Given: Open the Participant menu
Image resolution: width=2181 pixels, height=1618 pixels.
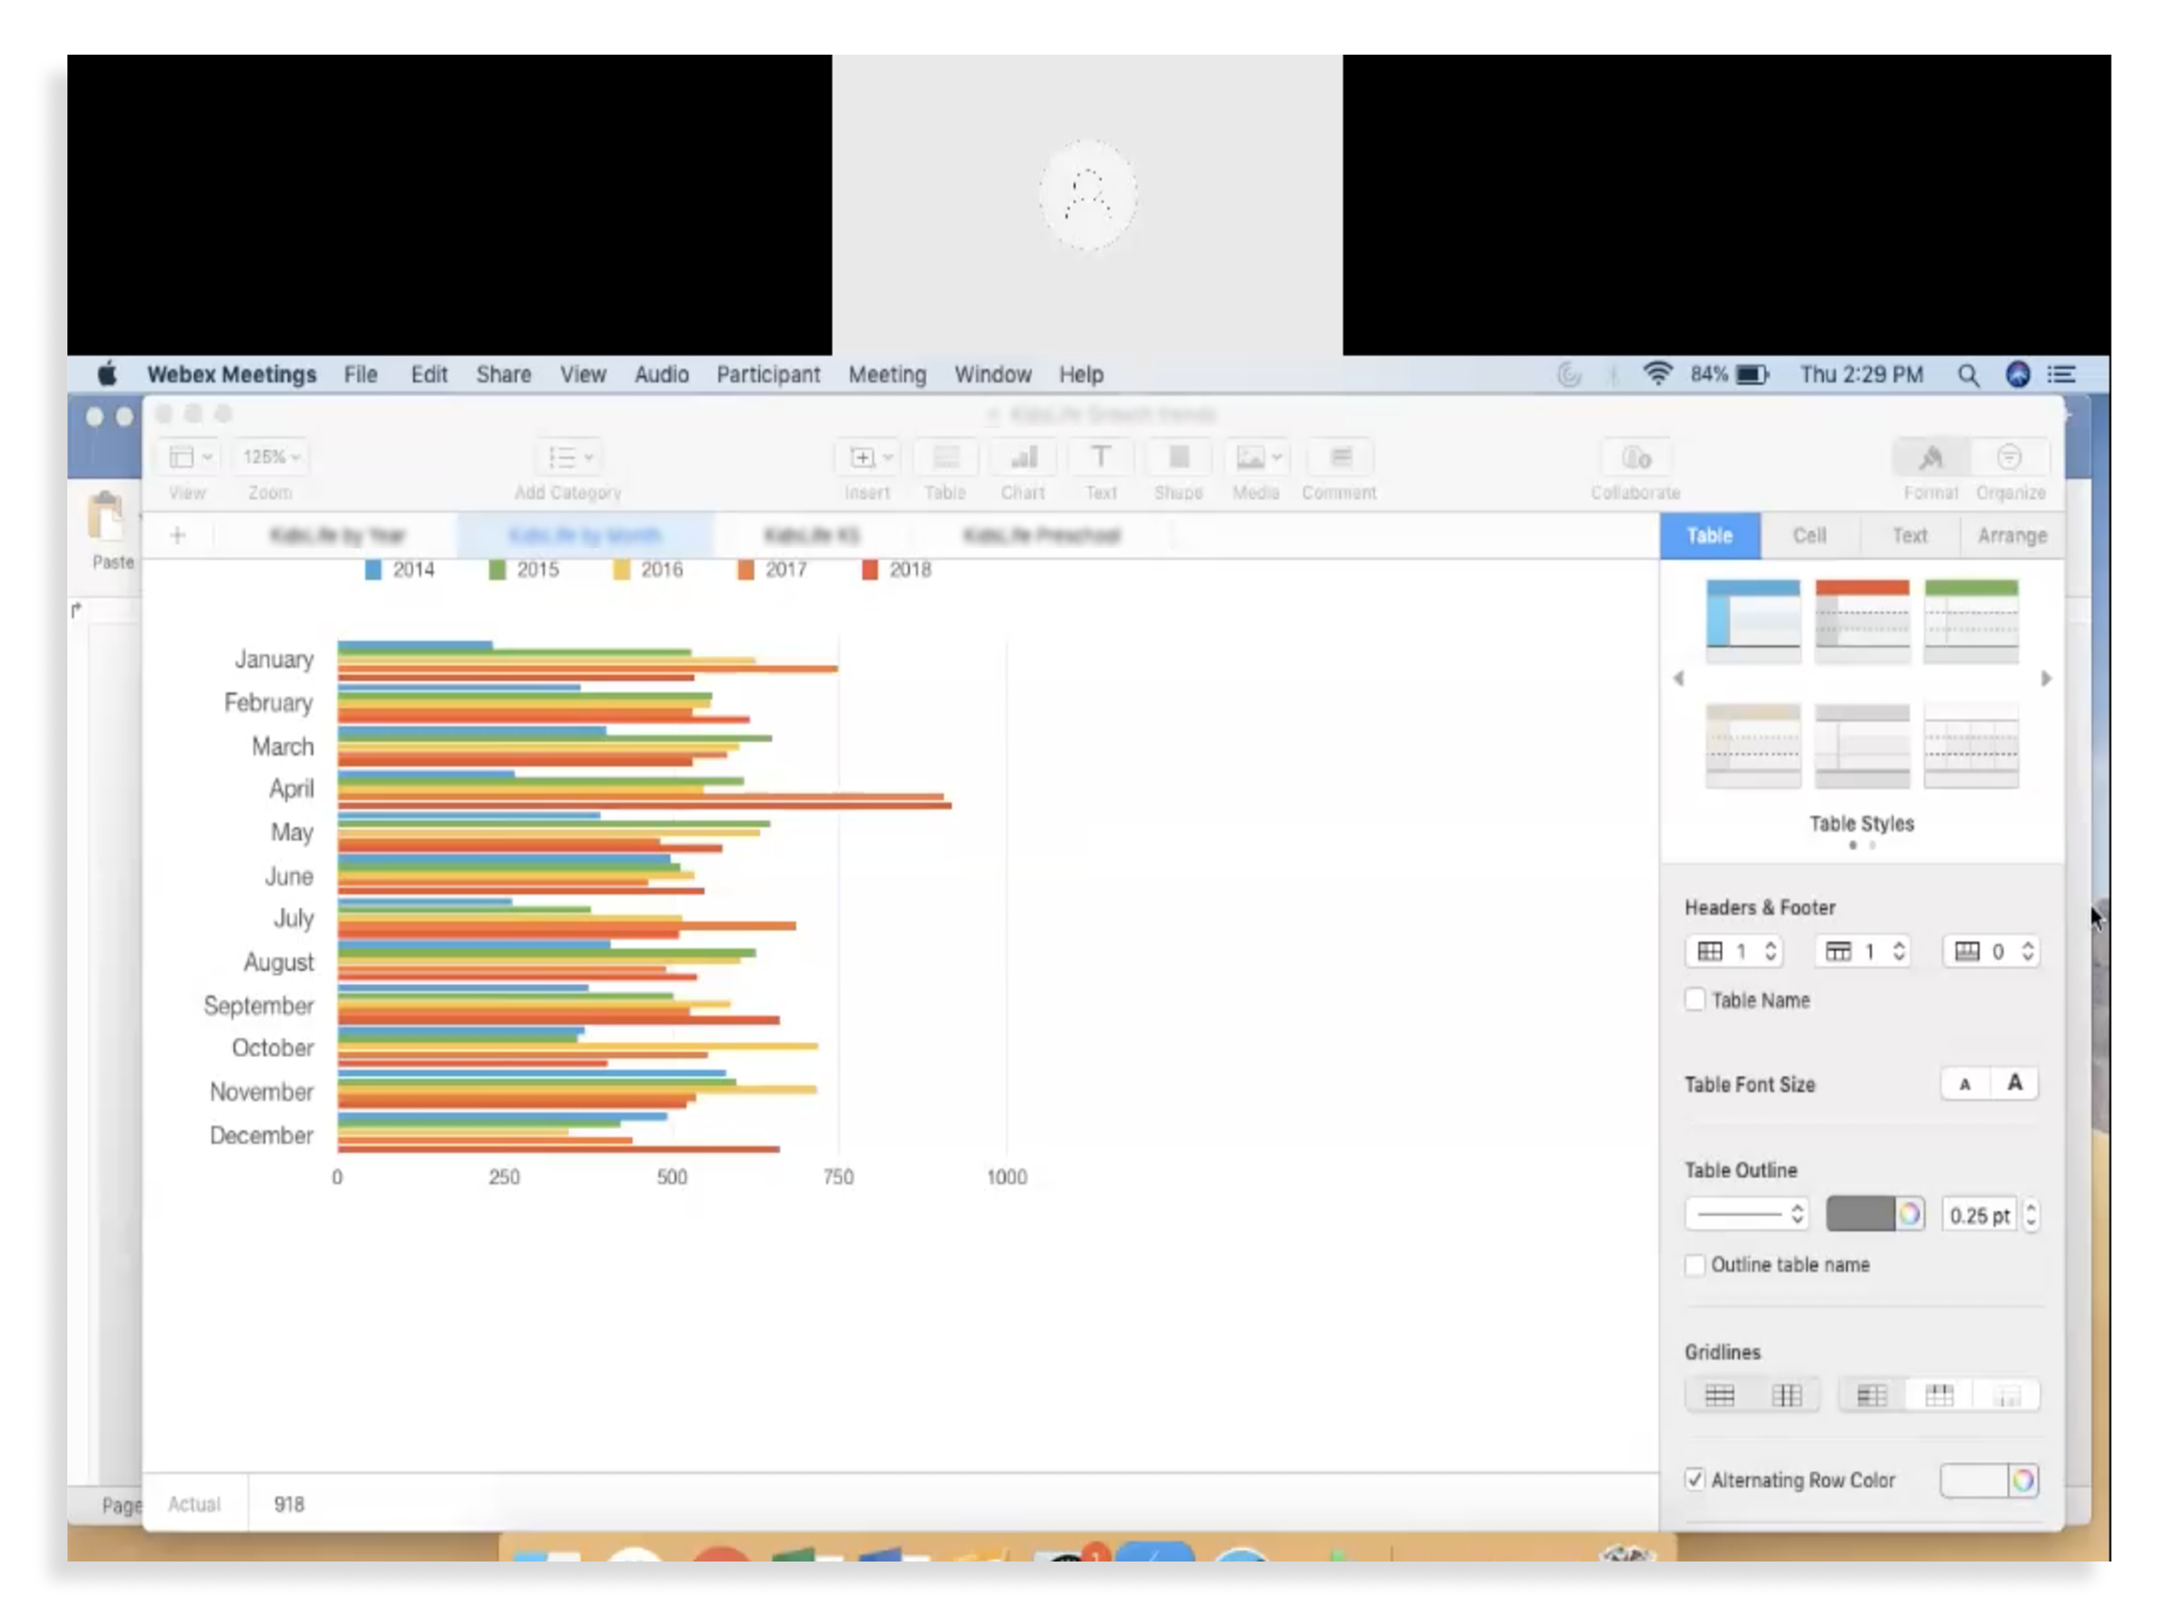Looking at the screenshot, I should (768, 375).
